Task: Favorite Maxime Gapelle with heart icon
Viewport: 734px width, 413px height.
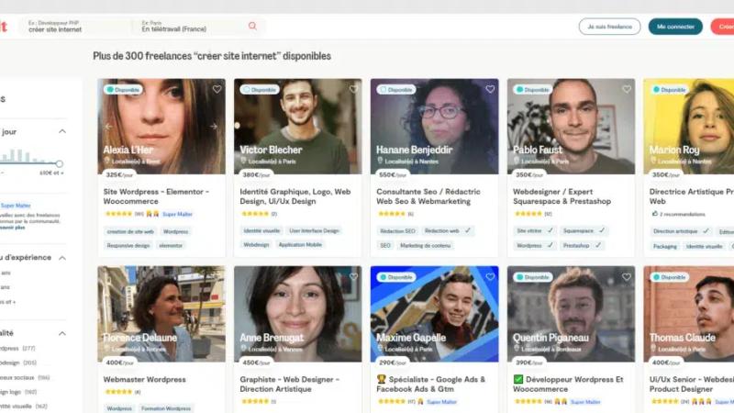Action: (x=490, y=277)
